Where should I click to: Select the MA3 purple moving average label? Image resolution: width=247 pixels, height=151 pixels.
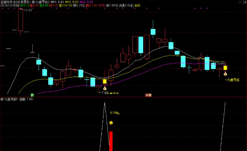click(x=86, y=2)
